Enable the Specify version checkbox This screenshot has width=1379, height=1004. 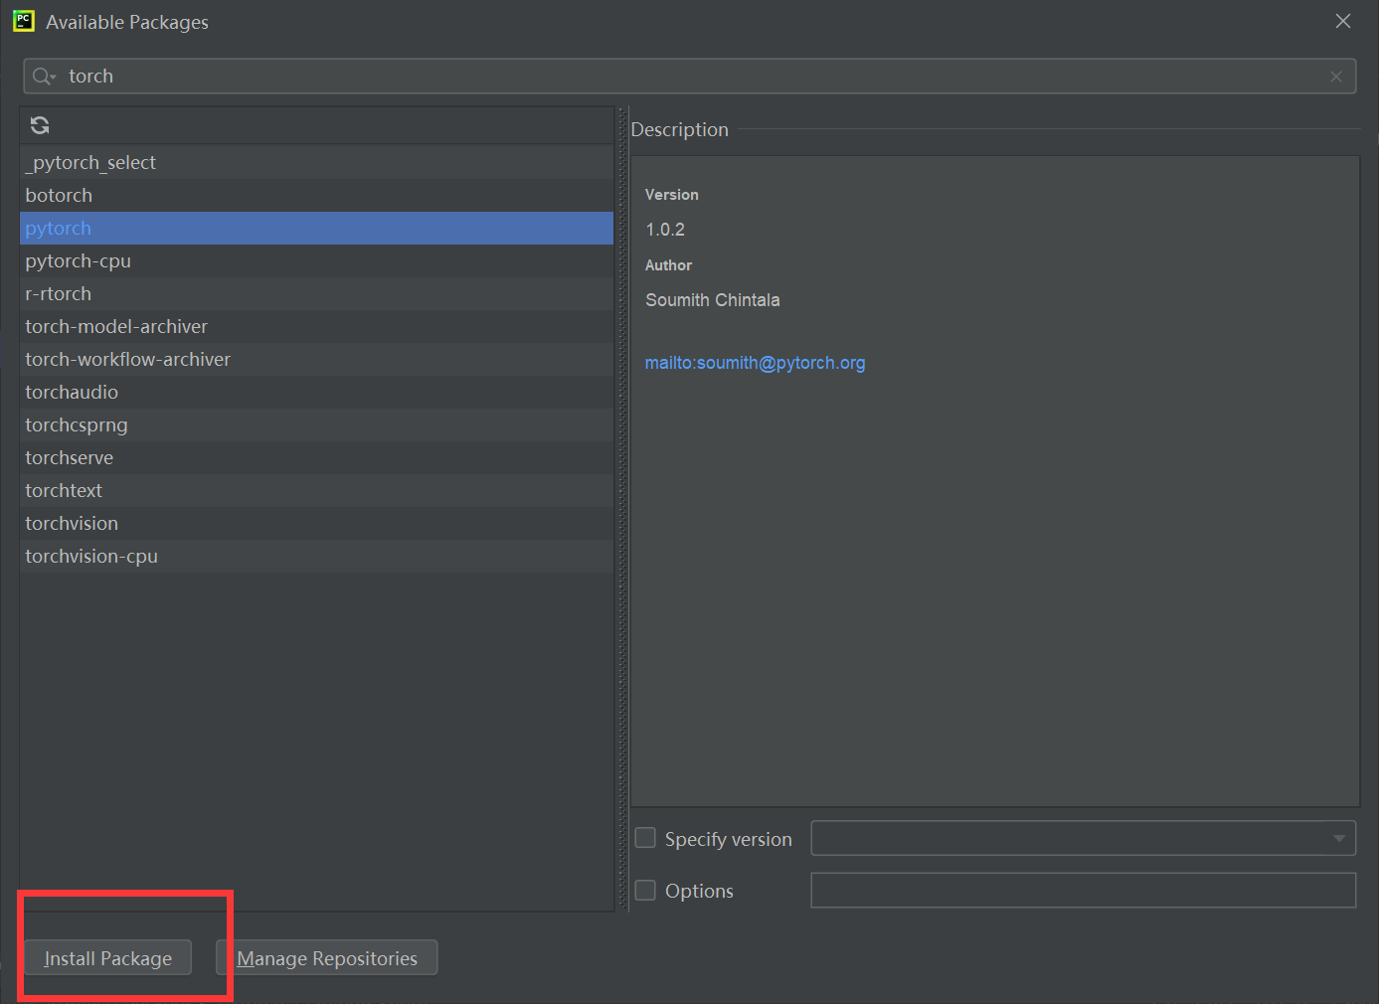pos(645,838)
